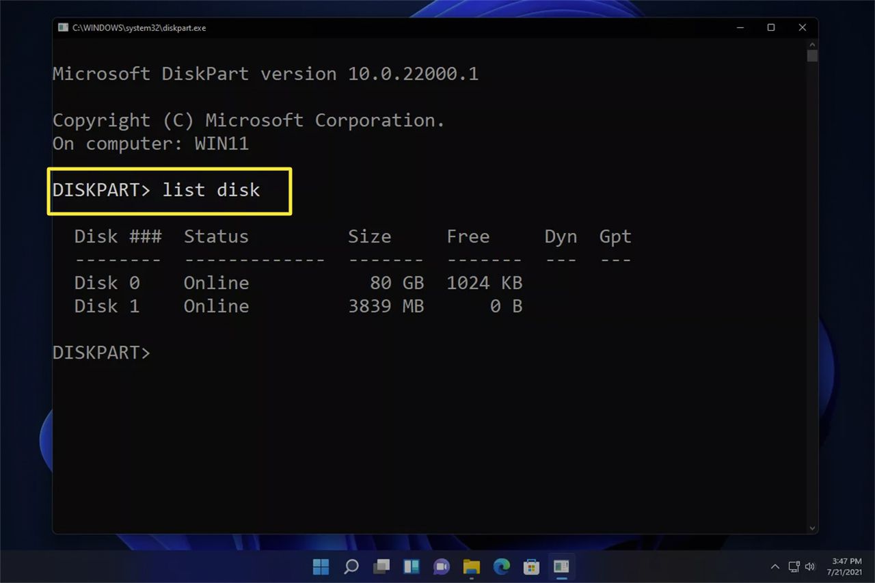
Task: Click the 'Status' column header
Action: click(217, 236)
